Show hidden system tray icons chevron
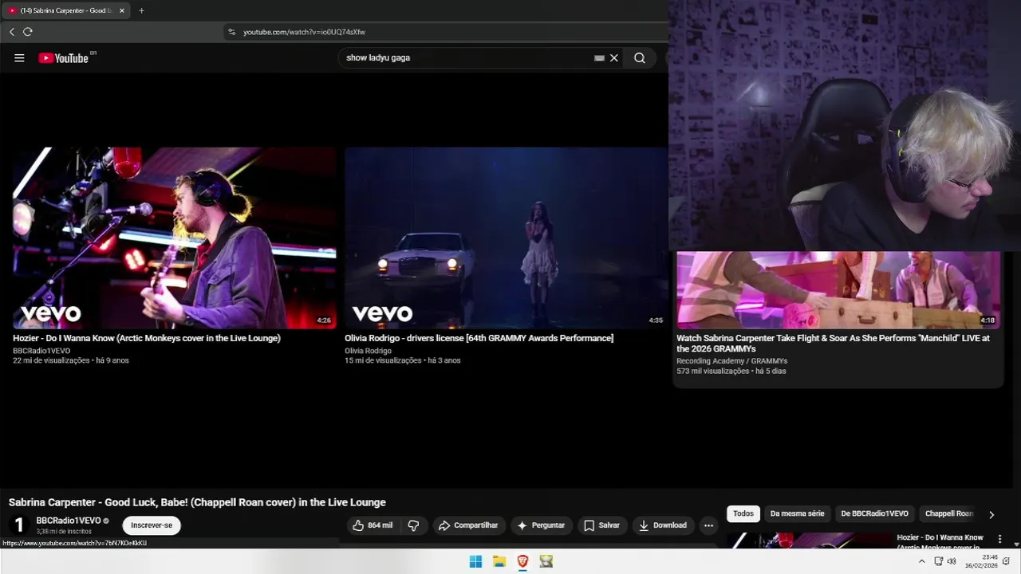The width and height of the screenshot is (1021, 574). click(922, 561)
